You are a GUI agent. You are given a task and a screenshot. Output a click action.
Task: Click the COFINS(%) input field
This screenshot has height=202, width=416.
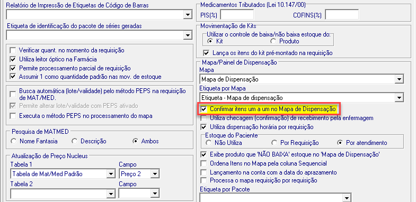(x=342, y=15)
